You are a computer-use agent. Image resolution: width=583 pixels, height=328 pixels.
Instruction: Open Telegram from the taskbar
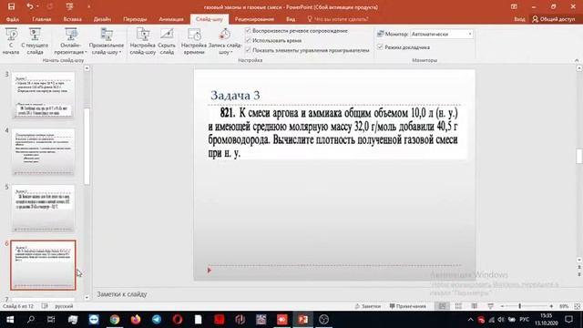[x=157, y=320]
